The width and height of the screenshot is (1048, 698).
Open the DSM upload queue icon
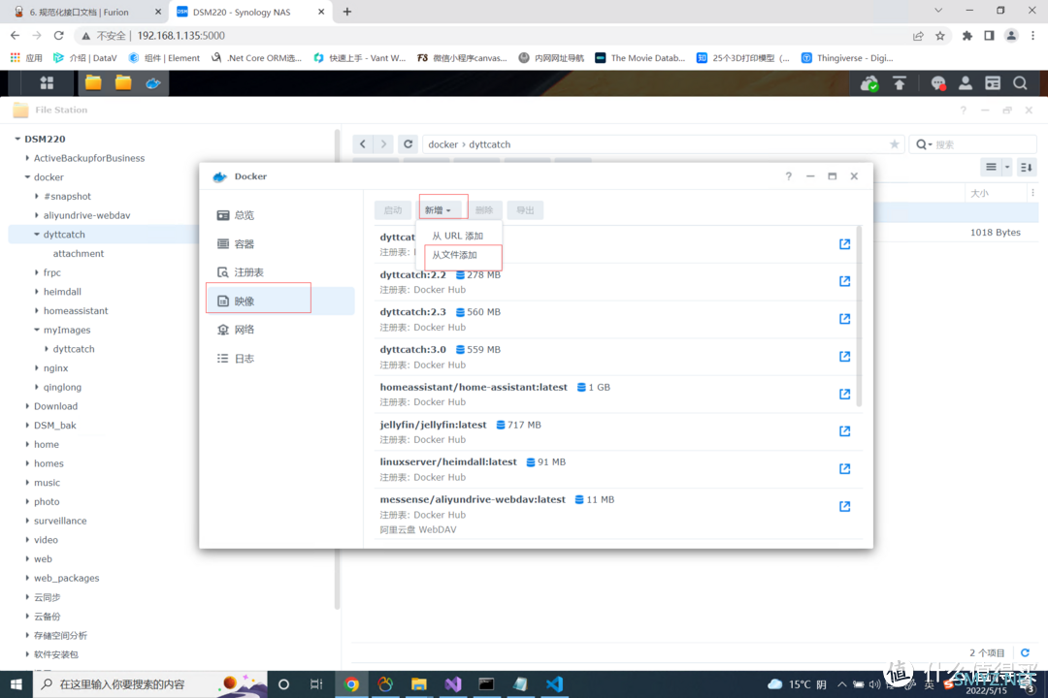[x=900, y=83]
